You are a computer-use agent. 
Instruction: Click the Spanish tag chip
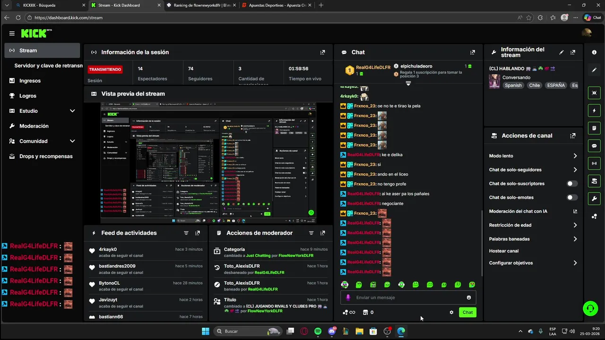point(513,85)
